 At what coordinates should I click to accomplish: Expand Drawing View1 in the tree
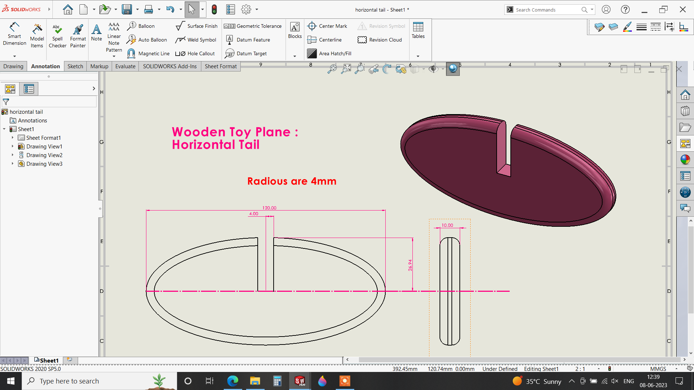click(12, 146)
